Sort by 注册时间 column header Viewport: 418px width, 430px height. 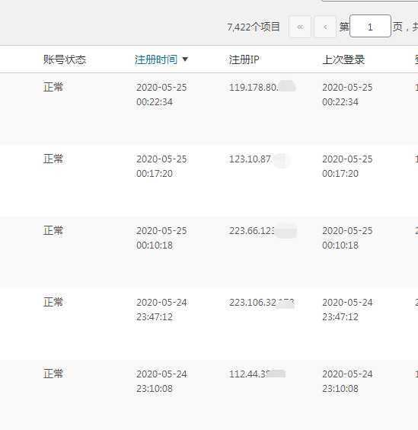click(161, 59)
